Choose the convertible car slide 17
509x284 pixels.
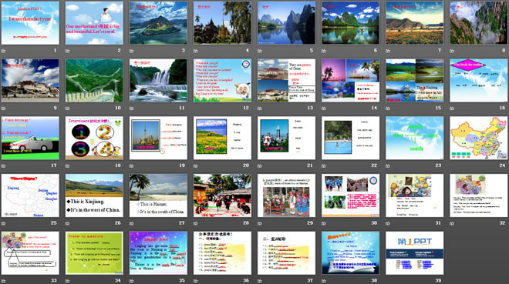[x=30, y=138]
